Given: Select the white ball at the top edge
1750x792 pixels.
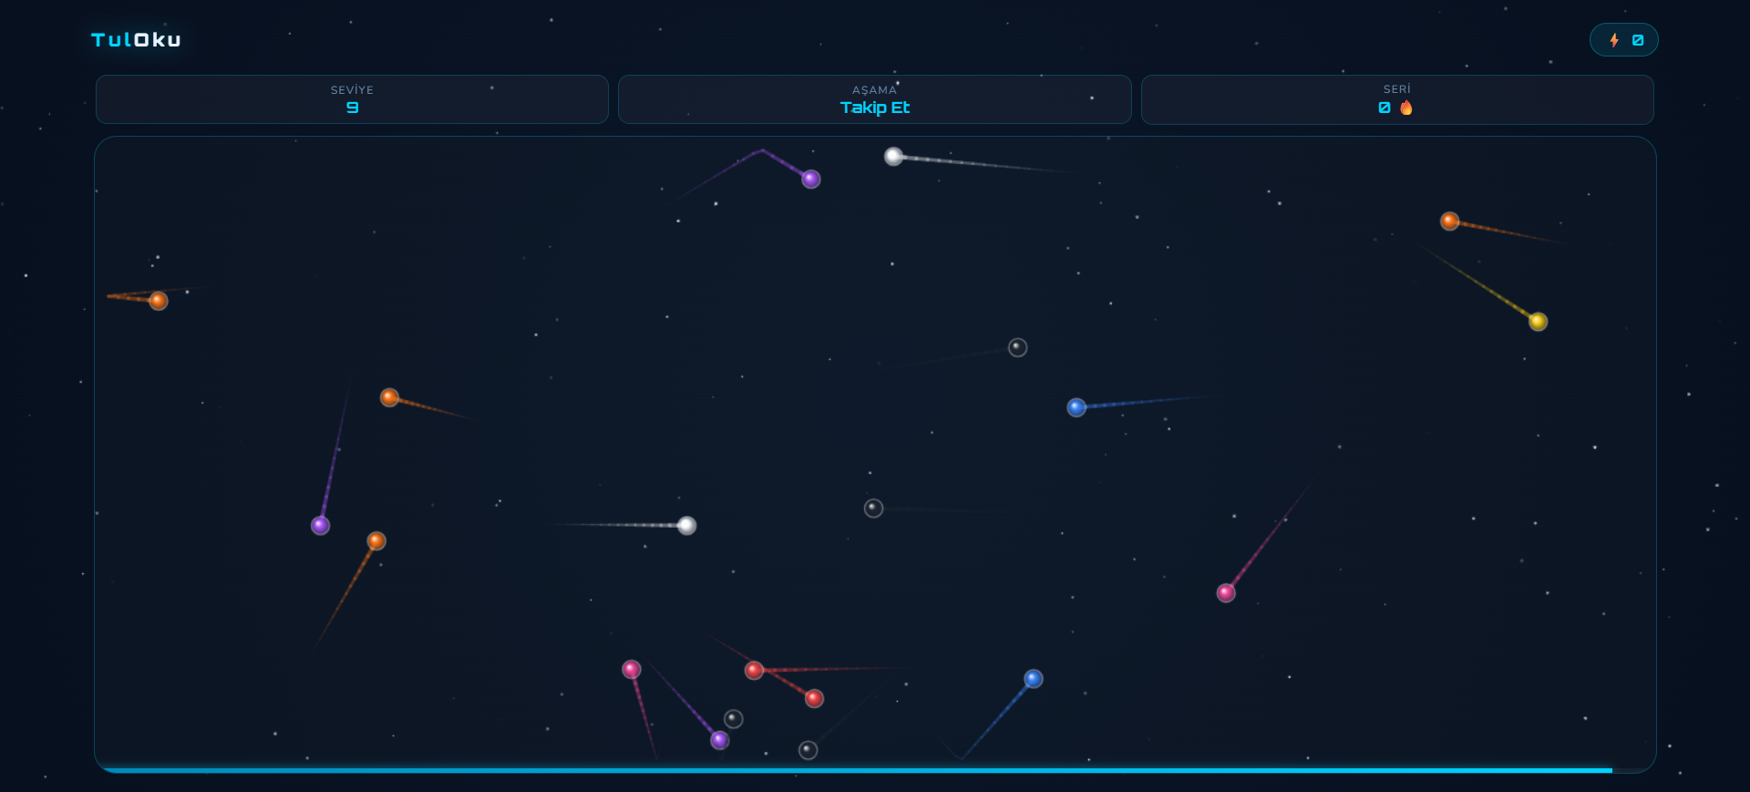Looking at the screenshot, I should (894, 157).
